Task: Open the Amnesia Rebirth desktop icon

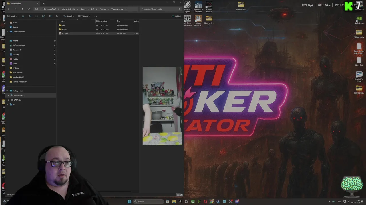Action: tap(209, 7)
